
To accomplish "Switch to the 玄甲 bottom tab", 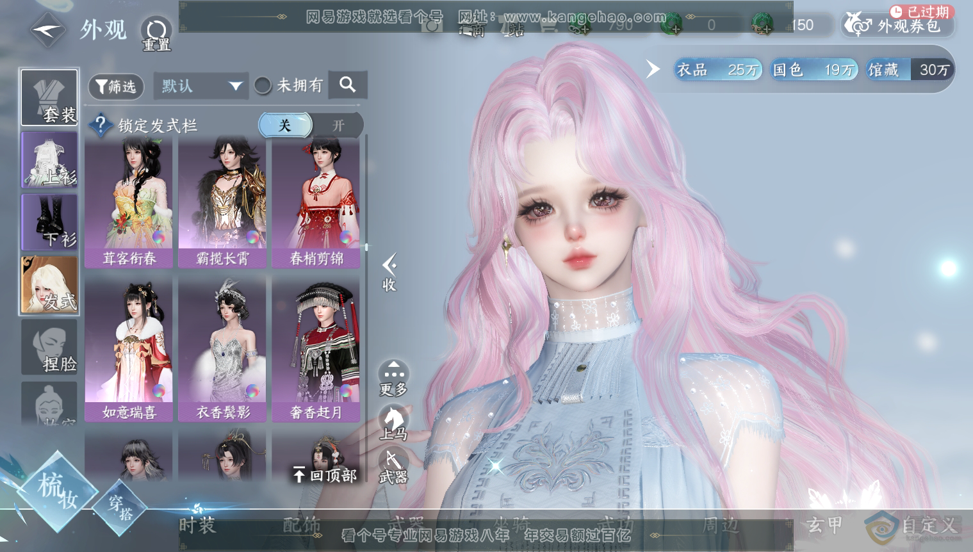I will click(x=825, y=525).
